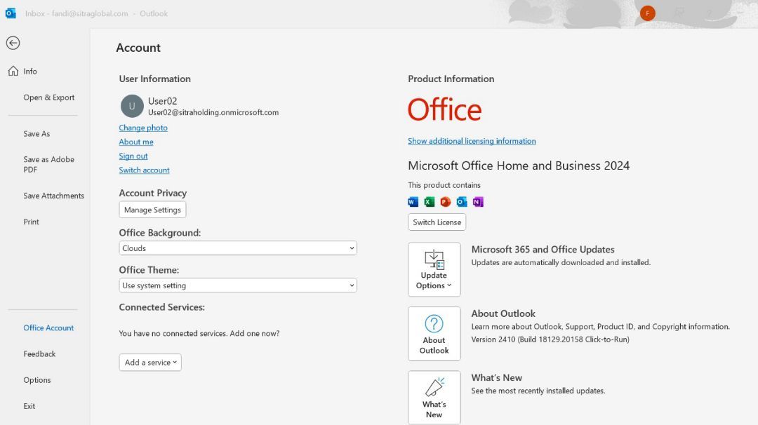Click the Switch account link
758x425 pixels.
click(145, 170)
